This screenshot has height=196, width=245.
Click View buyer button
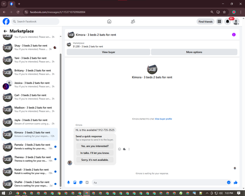[108, 52]
